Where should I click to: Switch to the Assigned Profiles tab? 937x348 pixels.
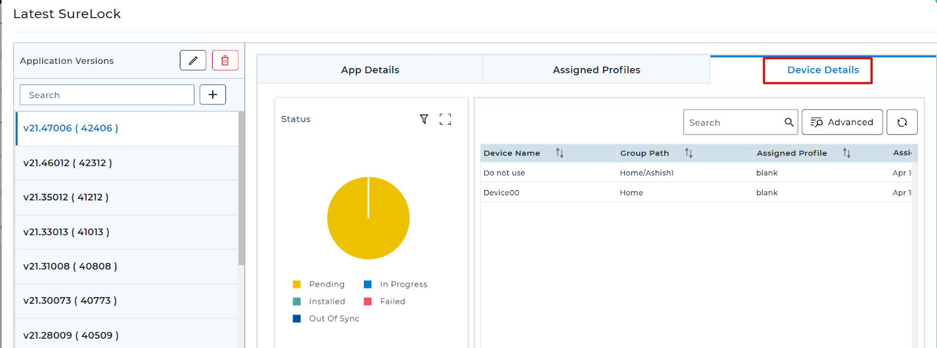(x=597, y=70)
